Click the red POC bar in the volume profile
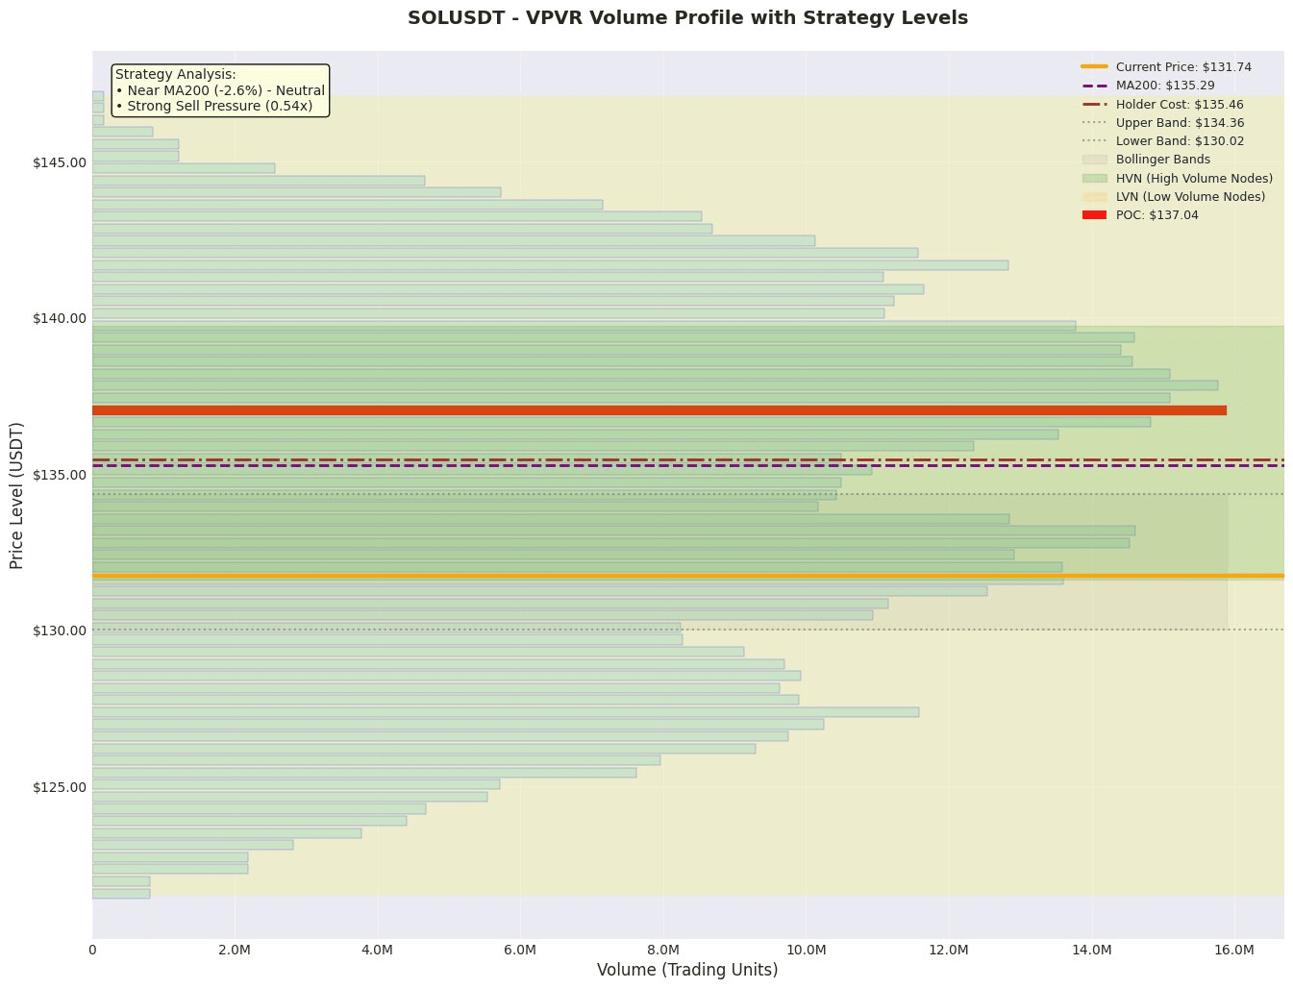The height and width of the screenshot is (989, 1293). point(659,410)
